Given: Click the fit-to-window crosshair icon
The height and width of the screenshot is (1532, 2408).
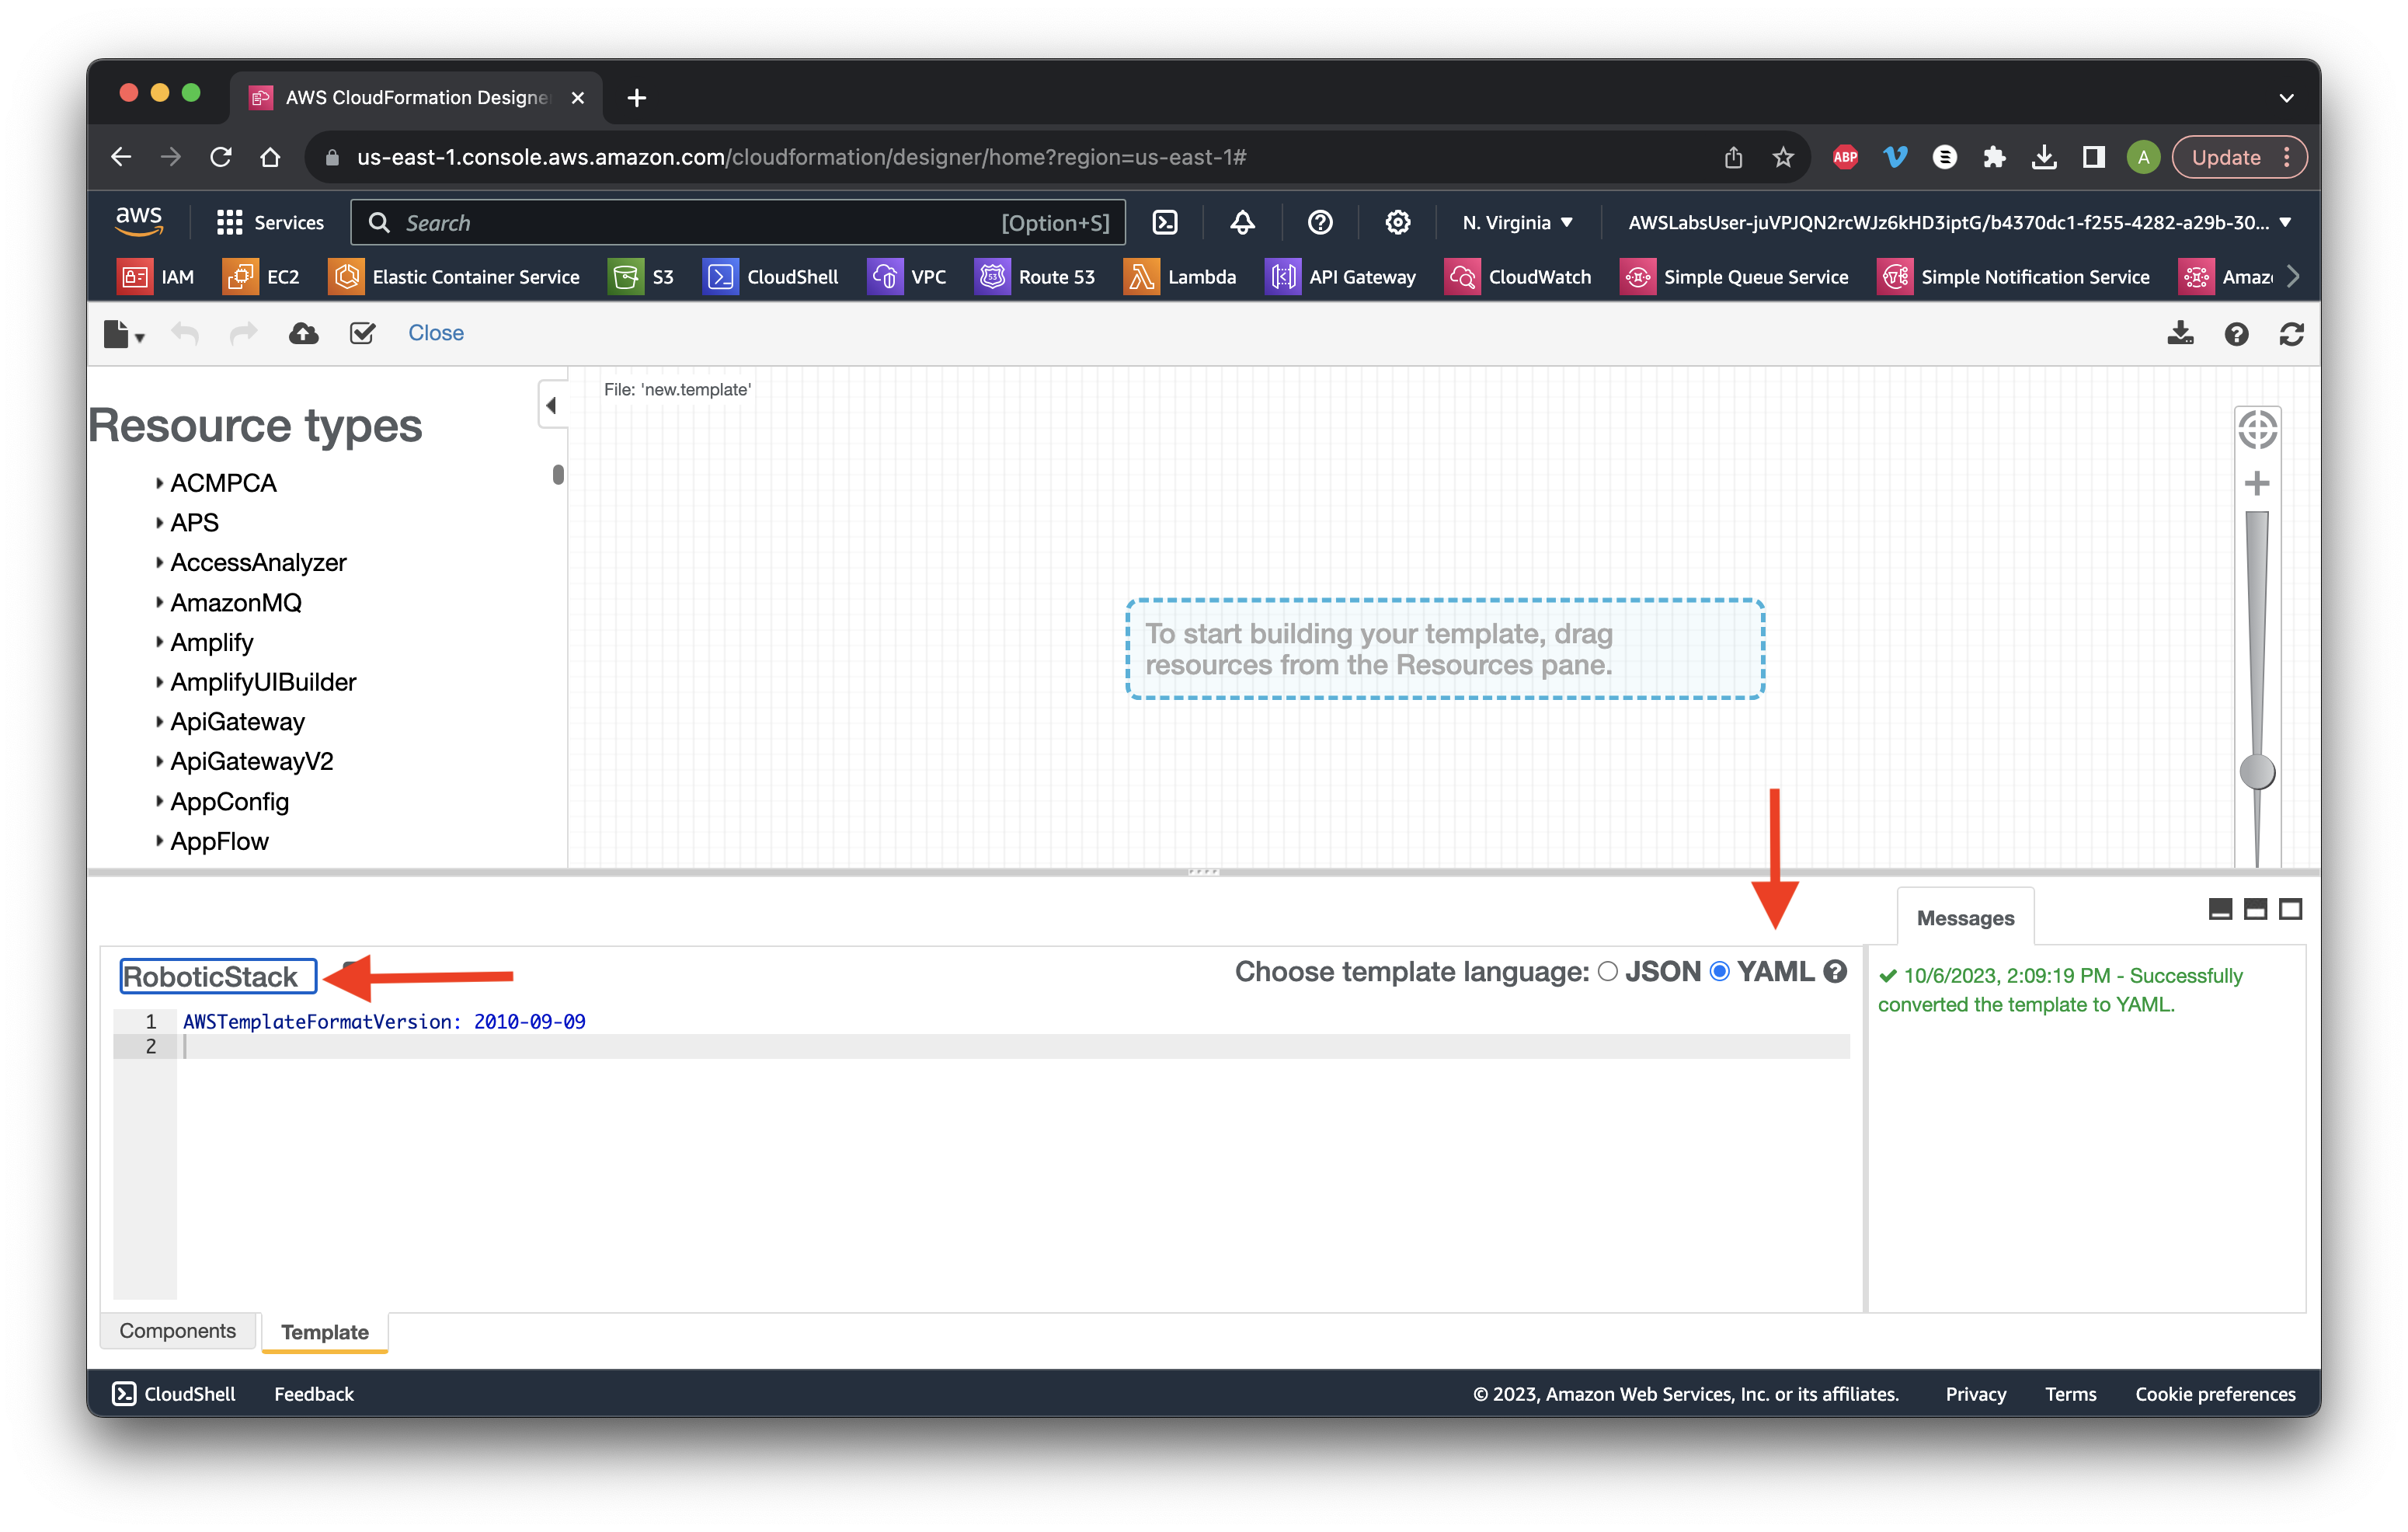Looking at the screenshot, I should 2257,431.
